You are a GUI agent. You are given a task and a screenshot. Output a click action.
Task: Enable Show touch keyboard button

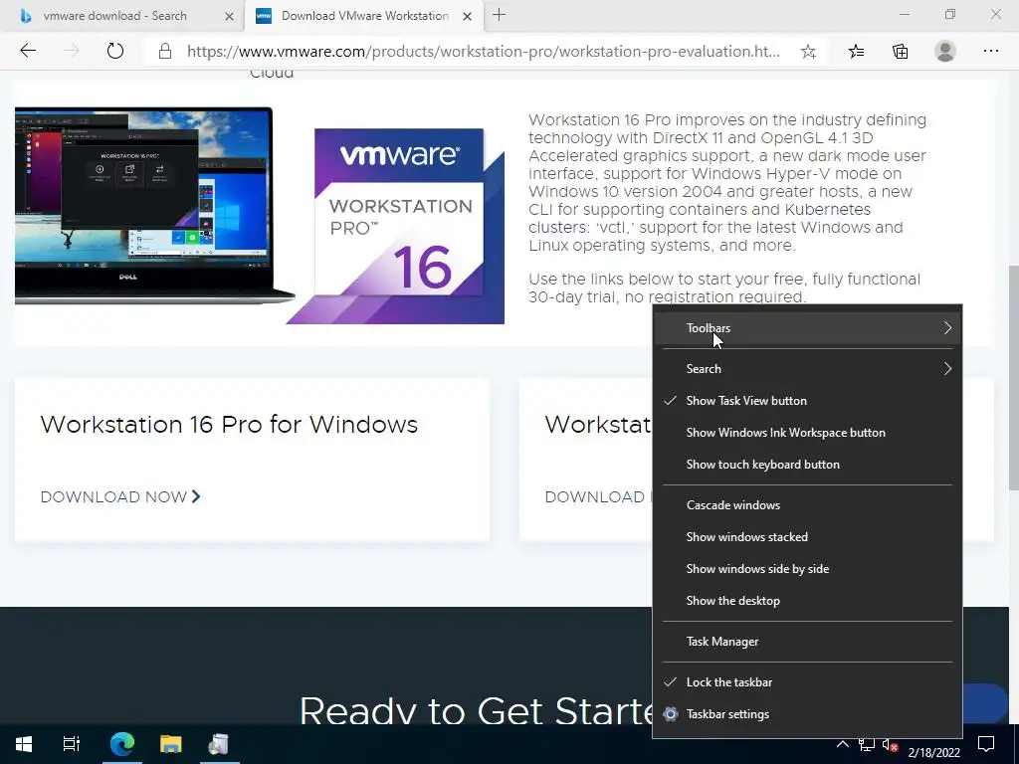coord(807,465)
